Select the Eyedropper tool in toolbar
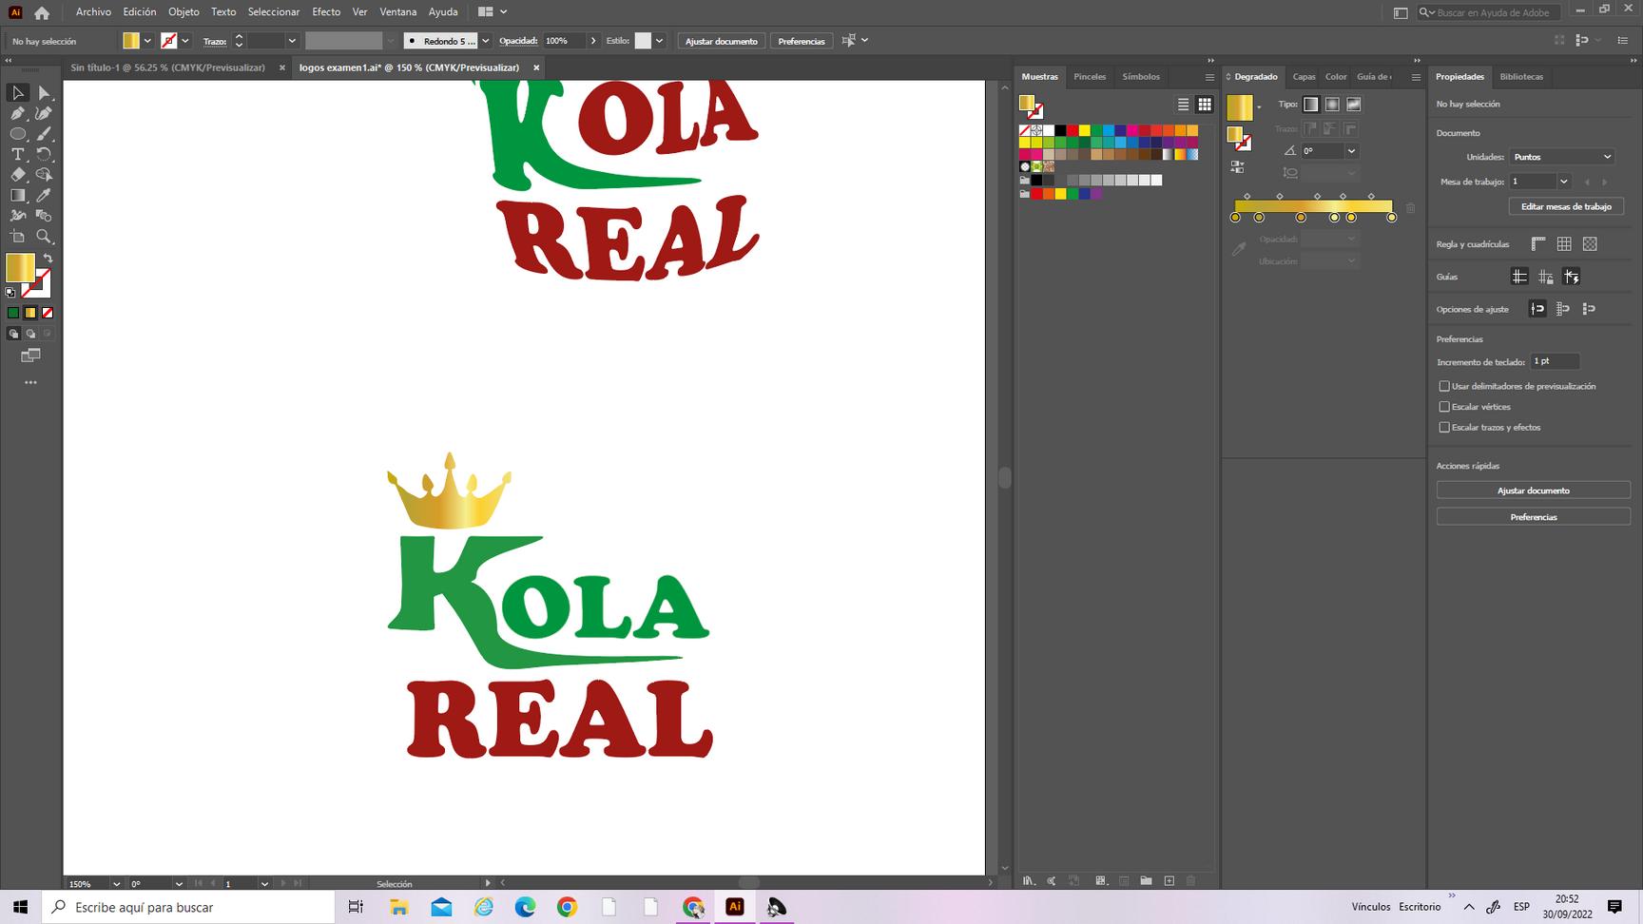Viewport: 1643px width, 924px height. point(44,195)
